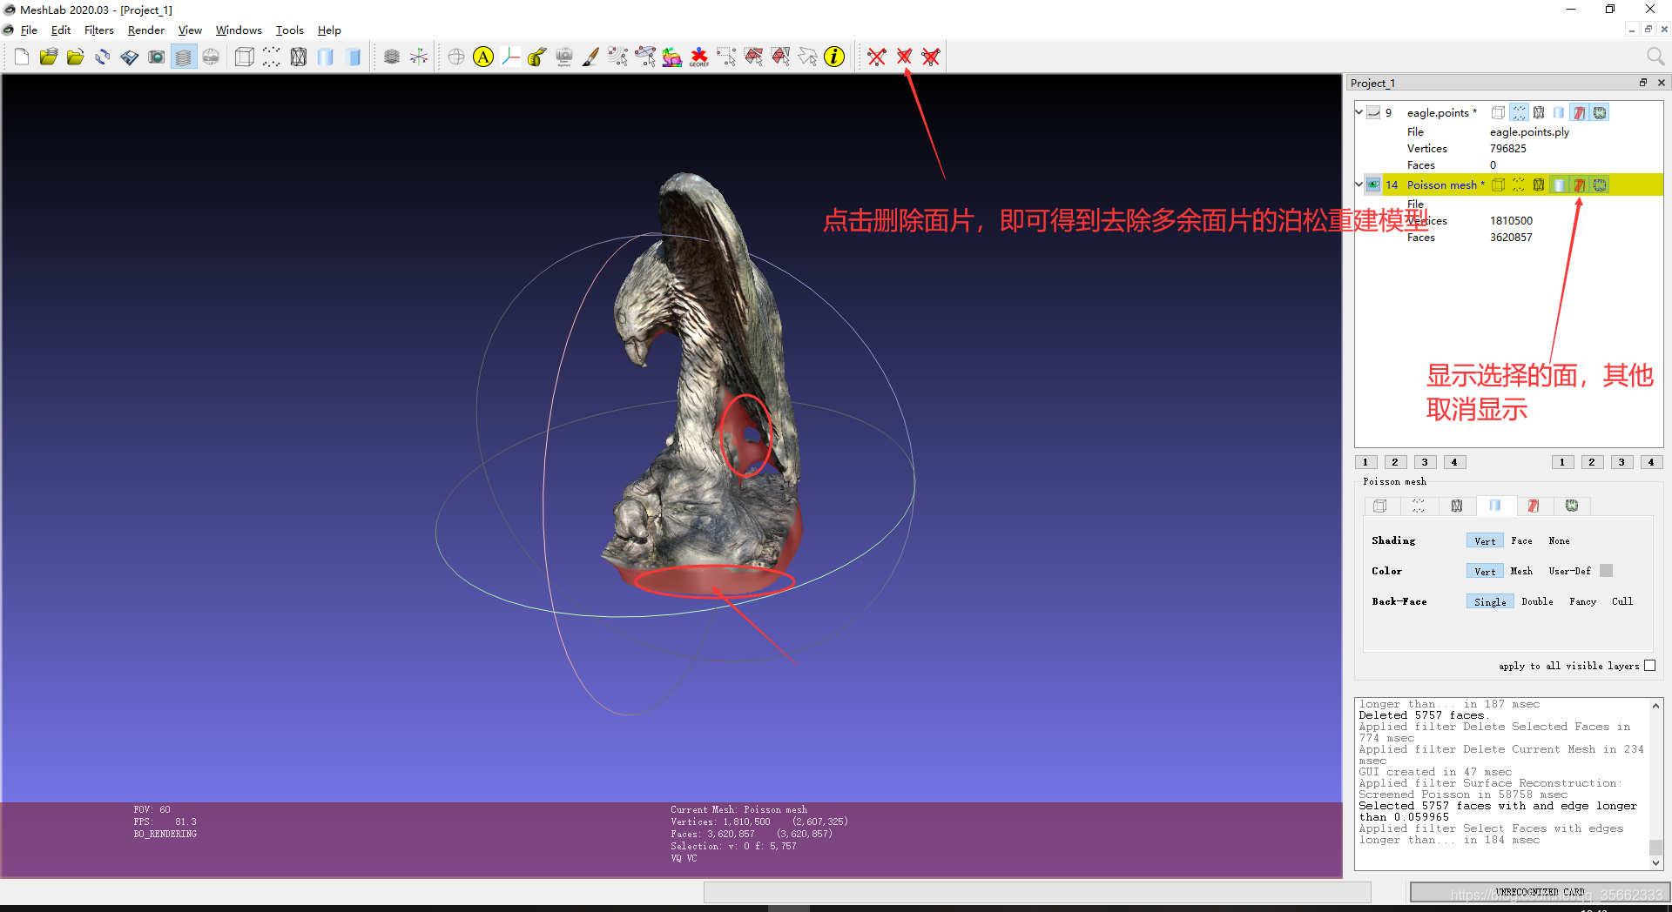Image resolution: width=1672 pixels, height=912 pixels.
Task: Show hidden eagle.points layer via eye
Action: coord(1373,112)
